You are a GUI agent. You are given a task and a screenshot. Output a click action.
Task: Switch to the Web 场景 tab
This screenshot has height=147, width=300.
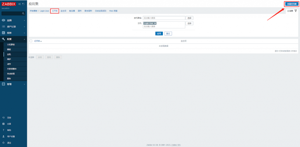113,11
